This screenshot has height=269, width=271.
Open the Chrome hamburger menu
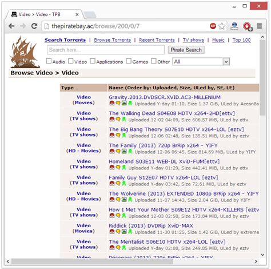[260, 26]
